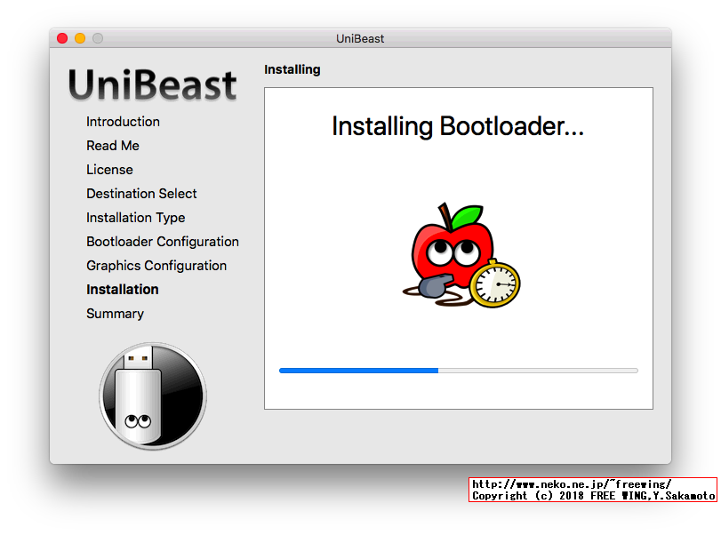Viewport: 721px width, 535px height.
Task: Select the Introduction step
Action: point(123,121)
